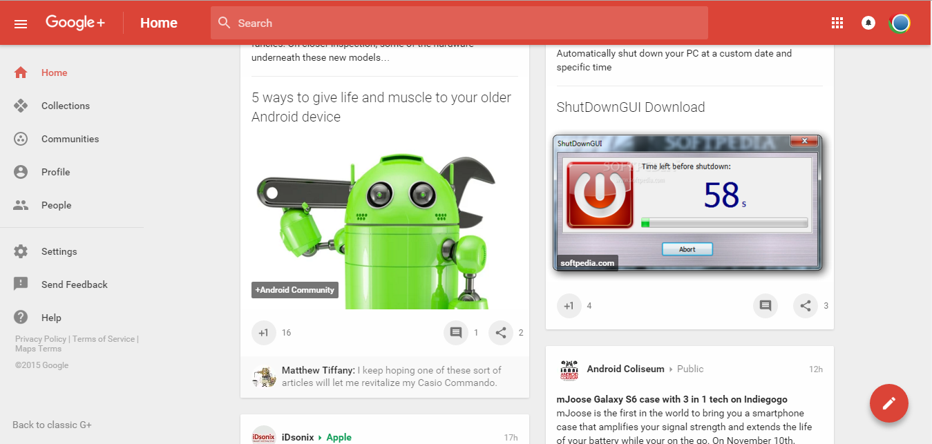Viewport: 932px width, 444px height.
Task: Open the account profile avatar
Action: click(x=900, y=23)
